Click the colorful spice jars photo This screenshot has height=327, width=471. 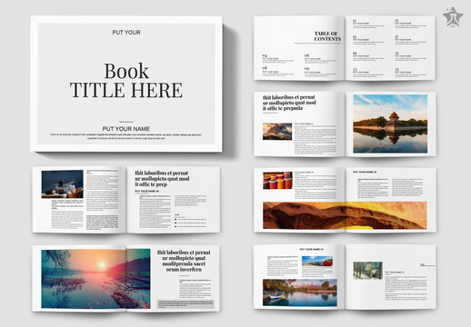click(277, 181)
